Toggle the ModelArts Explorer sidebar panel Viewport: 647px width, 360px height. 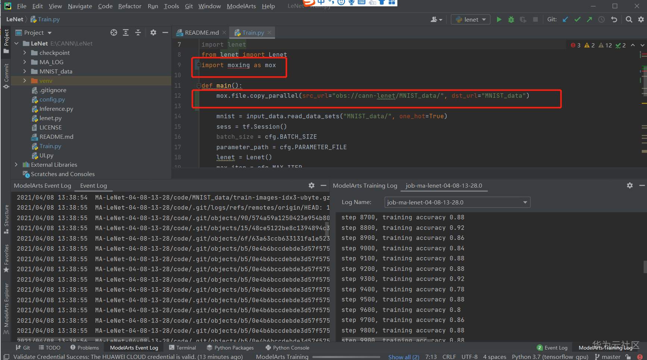pos(6,305)
